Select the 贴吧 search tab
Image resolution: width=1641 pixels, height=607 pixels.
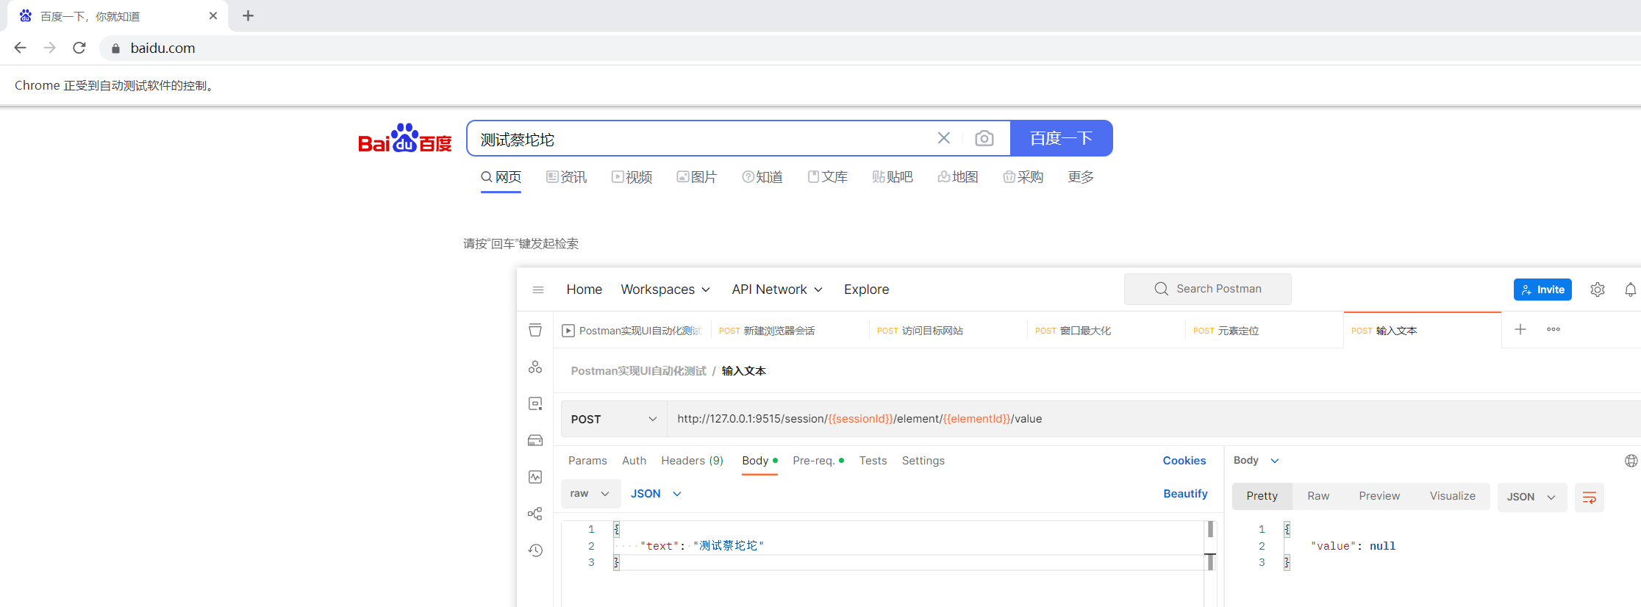pyautogui.click(x=892, y=177)
